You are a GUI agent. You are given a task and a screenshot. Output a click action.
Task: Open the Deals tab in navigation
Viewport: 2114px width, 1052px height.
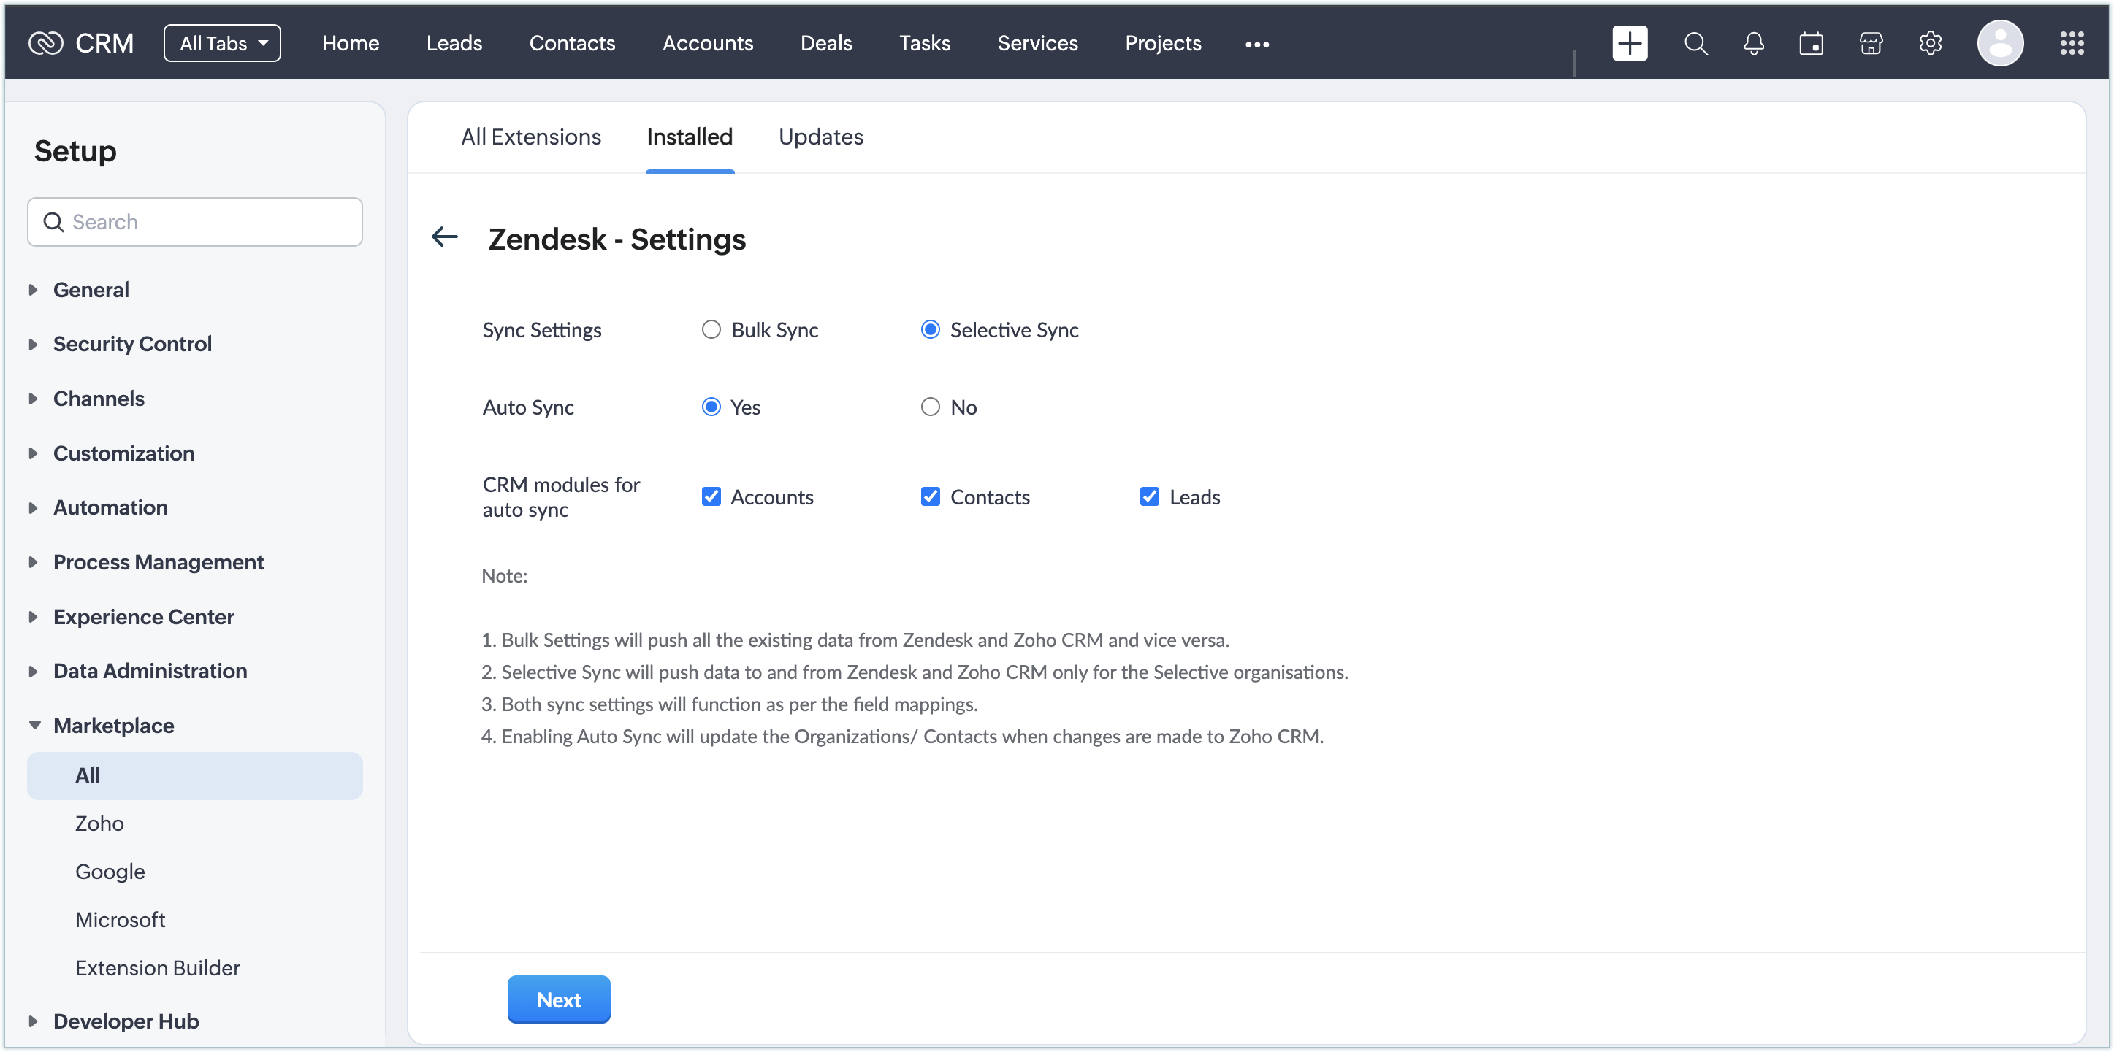[825, 42]
